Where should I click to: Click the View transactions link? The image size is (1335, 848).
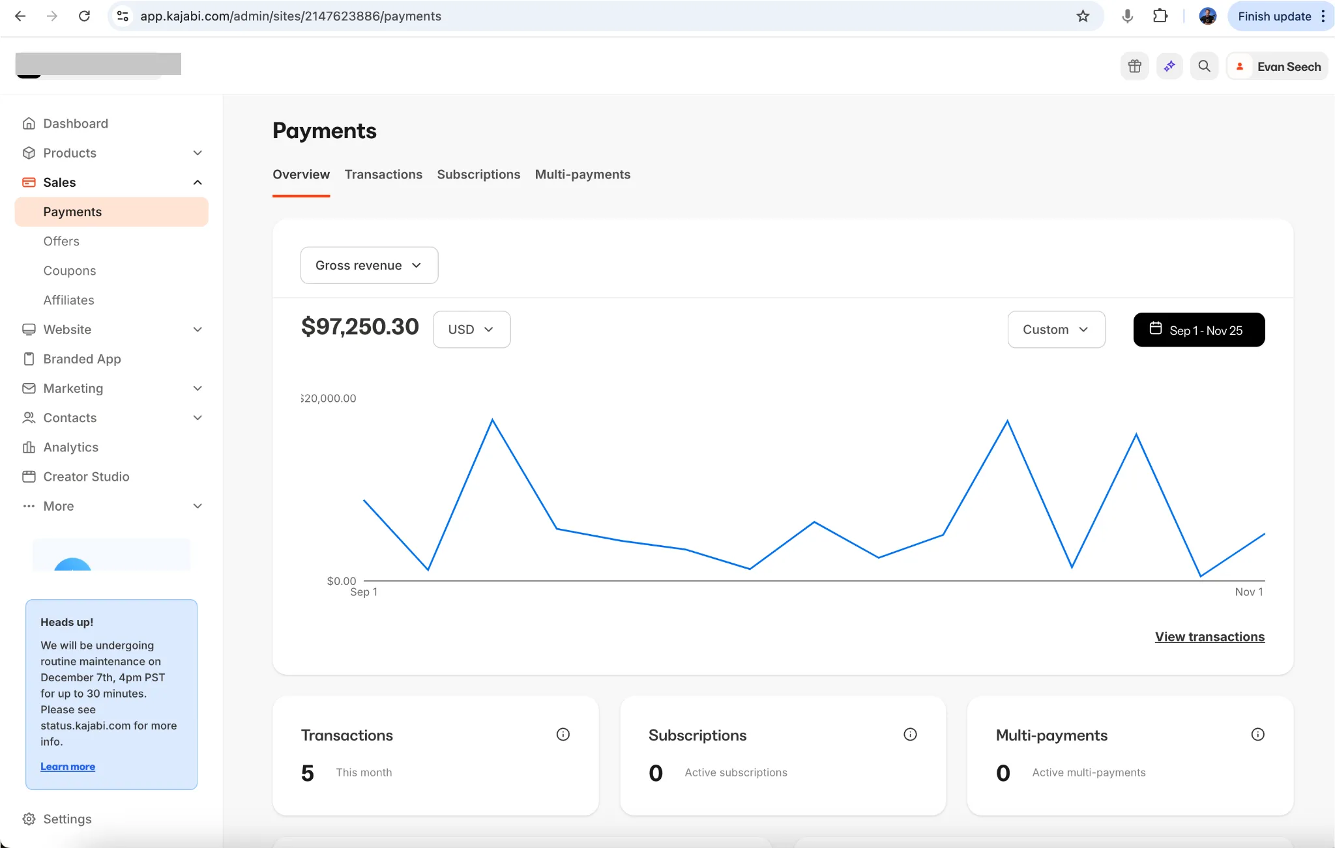point(1209,637)
